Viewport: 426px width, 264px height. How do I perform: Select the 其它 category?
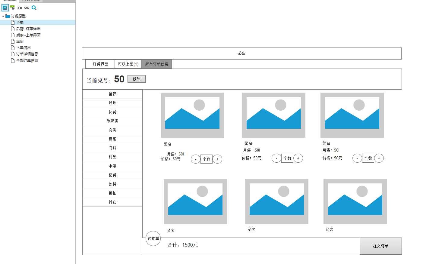[112, 202]
